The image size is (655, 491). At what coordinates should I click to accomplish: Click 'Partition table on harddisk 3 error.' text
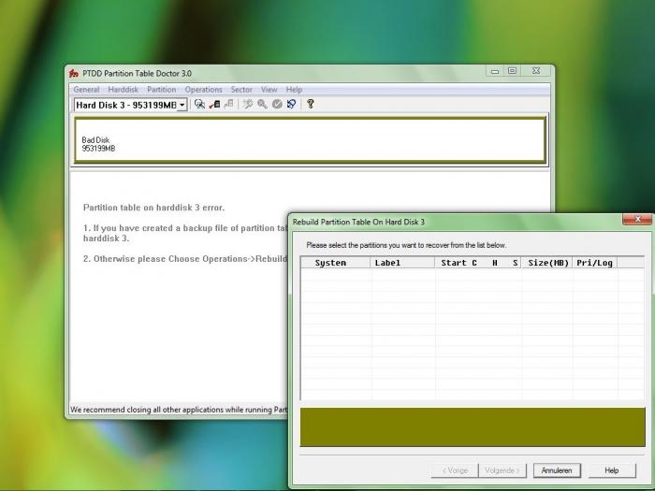(153, 208)
